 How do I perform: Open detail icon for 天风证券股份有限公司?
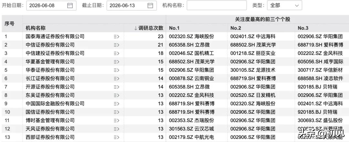pyautogui.click(x=116, y=129)
